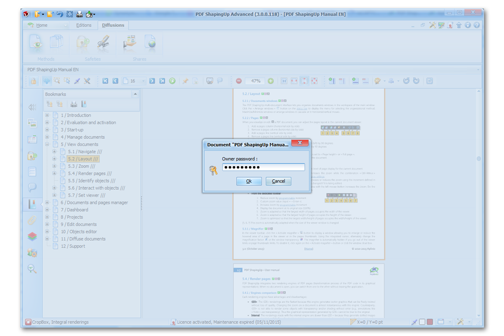504x336 pixels.
Task: Click the red square swatch in status bar
Action: pos(430,322)
